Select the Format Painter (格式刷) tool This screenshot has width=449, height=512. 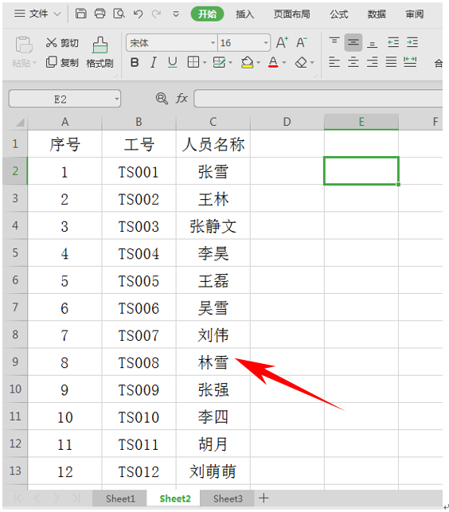pyautogui.click(x=100, y=53)
